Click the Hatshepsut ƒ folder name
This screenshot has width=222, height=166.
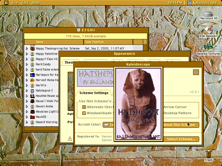(44, 91)
